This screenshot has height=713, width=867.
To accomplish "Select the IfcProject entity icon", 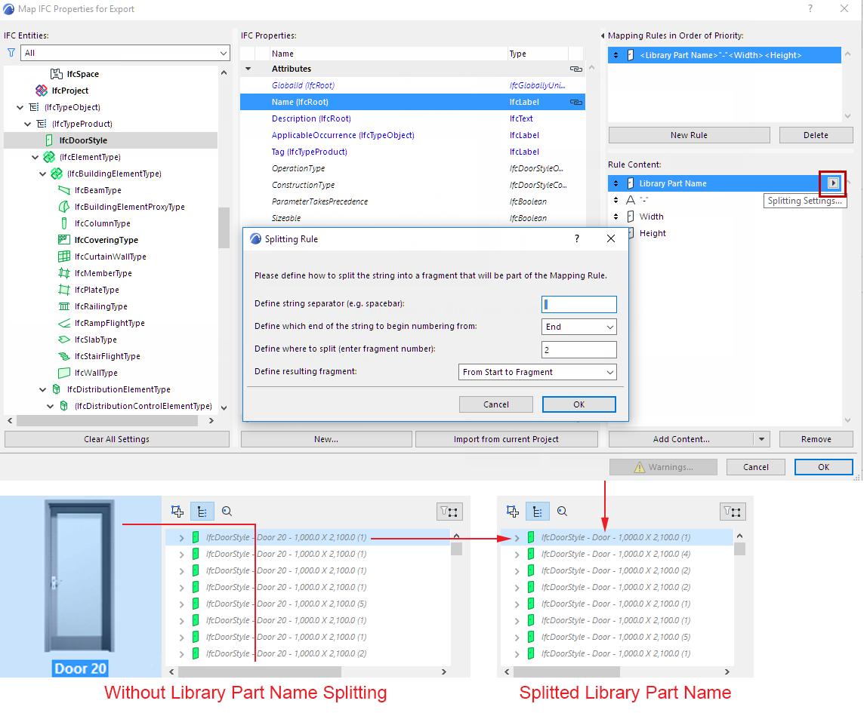I will [x=42, y=91].
